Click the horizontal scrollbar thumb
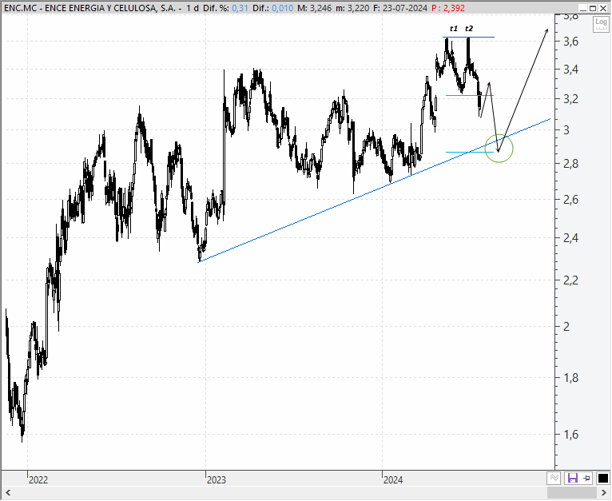 coord(571,492)
